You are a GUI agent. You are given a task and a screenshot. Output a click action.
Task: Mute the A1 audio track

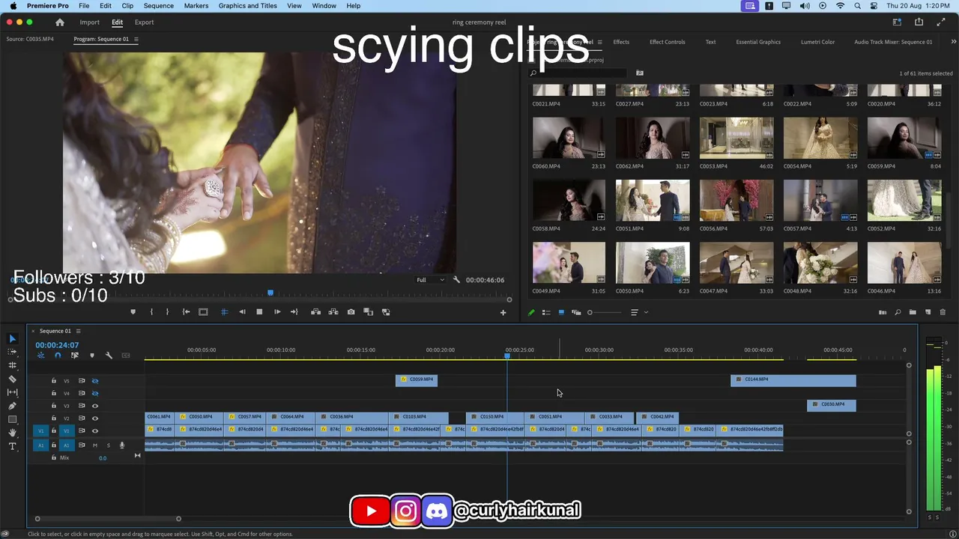pos(95,445)
